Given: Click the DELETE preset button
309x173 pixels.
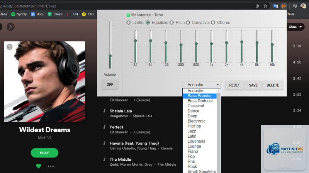Looking at the screenshot, I should click(x=273, y=85).
